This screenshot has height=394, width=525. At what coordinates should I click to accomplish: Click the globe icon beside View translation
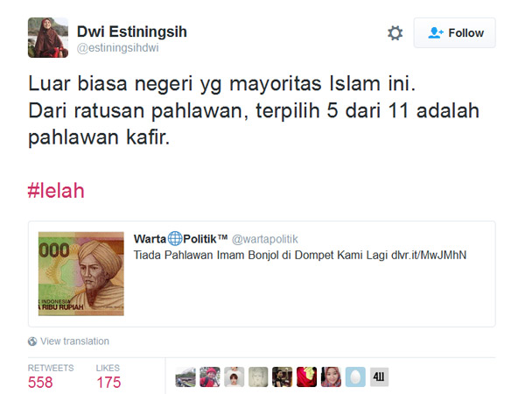coord(32,341)
